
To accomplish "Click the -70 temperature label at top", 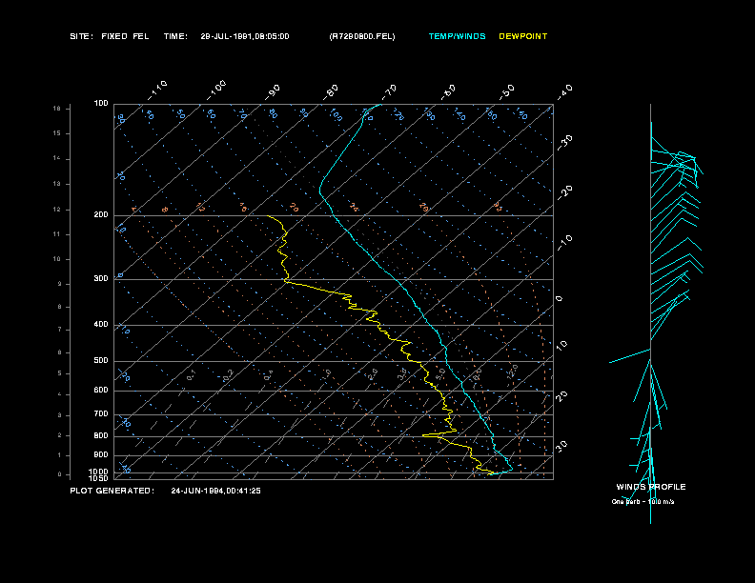I will 389,91.
